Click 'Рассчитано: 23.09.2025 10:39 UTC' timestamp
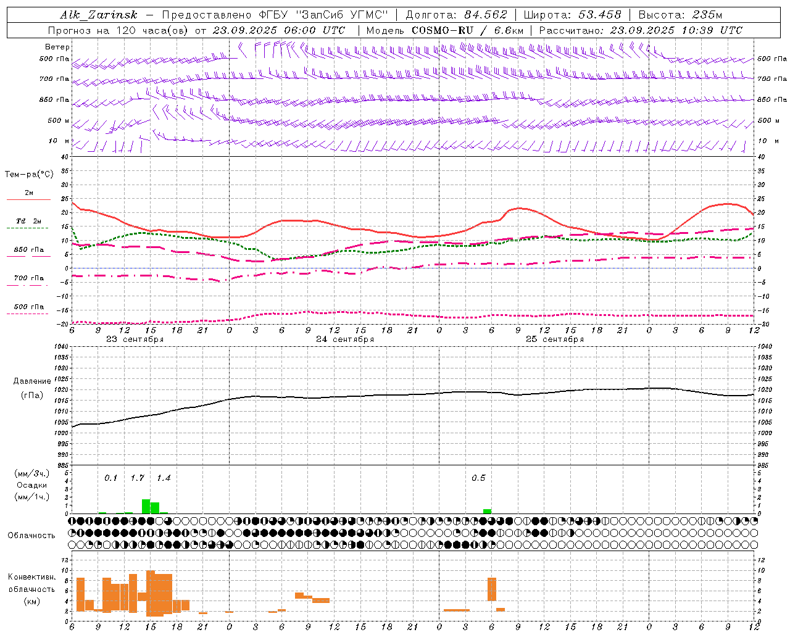The width and height of the screenshot is (790, 632). [641, 30]
